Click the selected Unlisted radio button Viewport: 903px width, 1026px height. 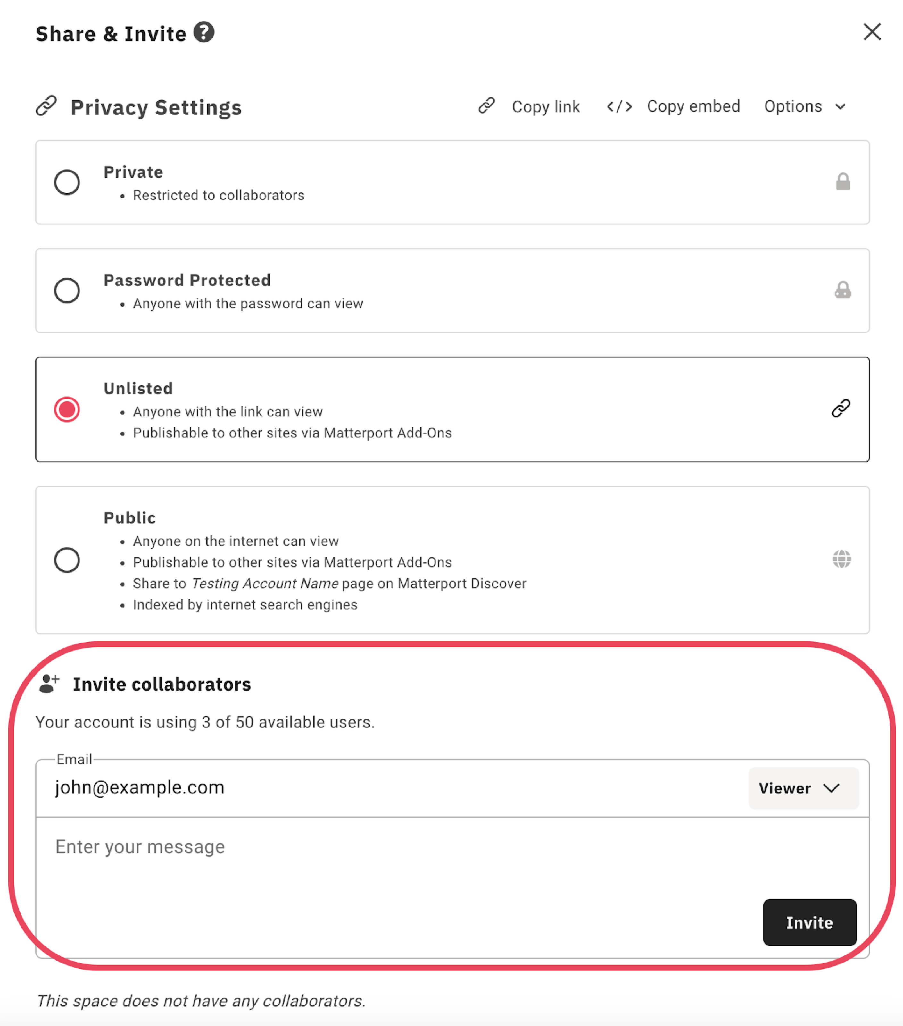pos(67,409)
